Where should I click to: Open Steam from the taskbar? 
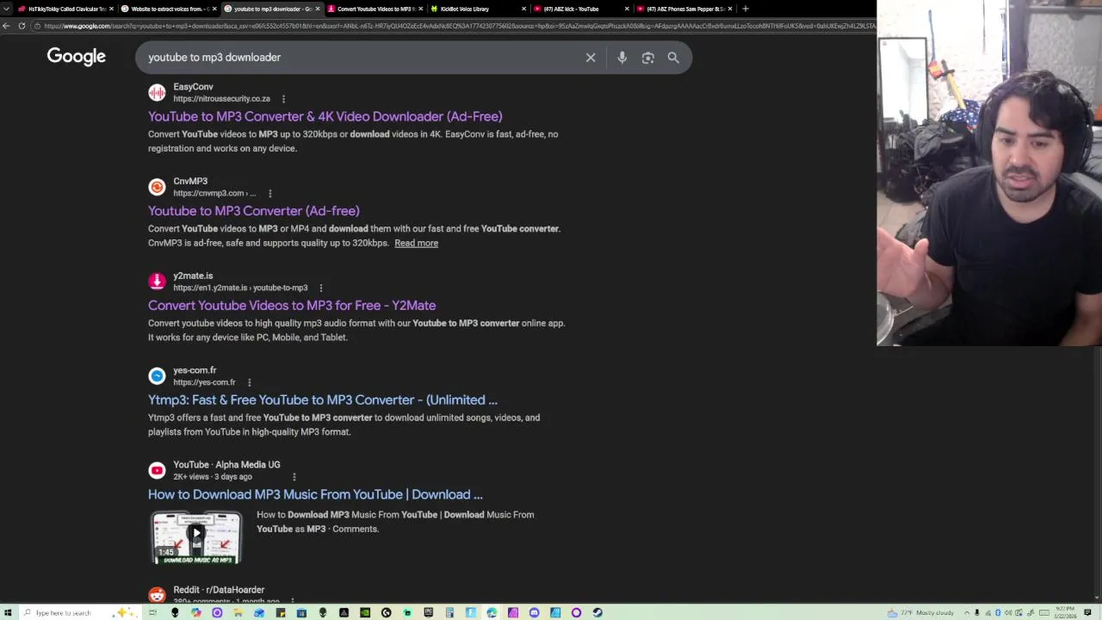[597, 612]
